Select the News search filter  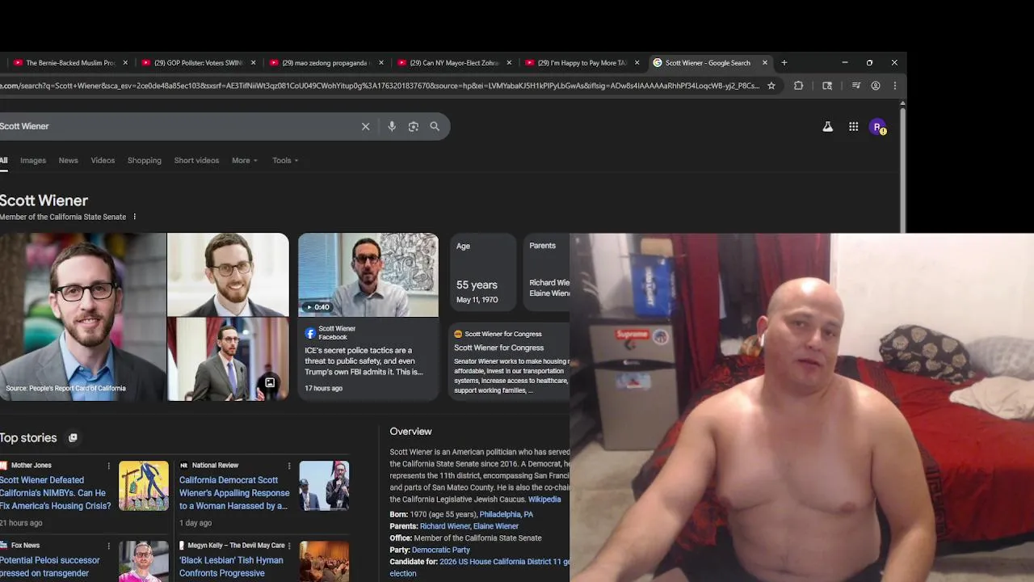pos(68,160)
